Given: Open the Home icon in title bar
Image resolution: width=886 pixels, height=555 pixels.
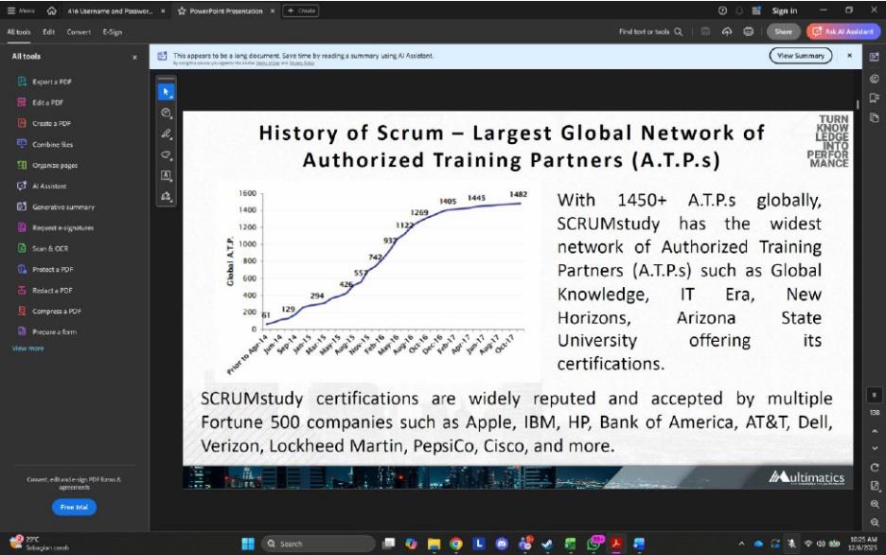Looking at the screenshot, I should (50, 10).
